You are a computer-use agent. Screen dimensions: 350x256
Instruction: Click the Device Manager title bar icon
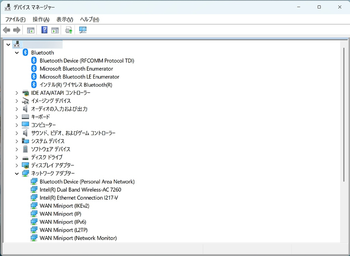(8, 7)
